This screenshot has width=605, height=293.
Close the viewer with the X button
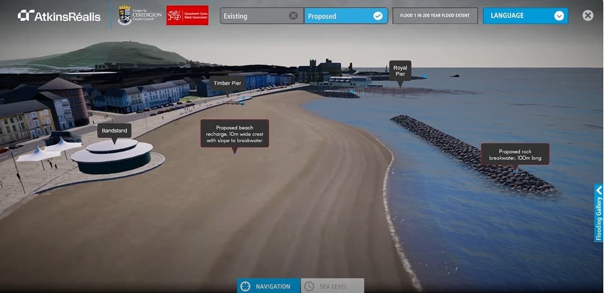(x=588, y=15)
